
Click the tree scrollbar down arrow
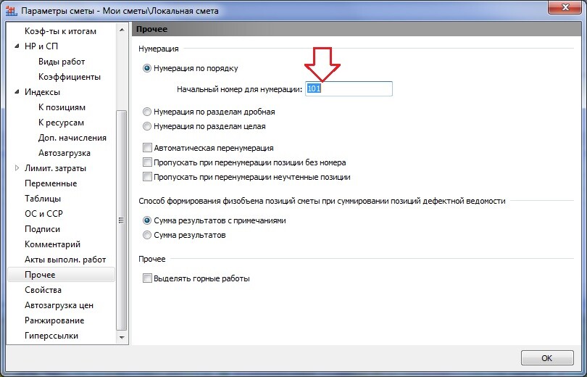click(122, 338)
